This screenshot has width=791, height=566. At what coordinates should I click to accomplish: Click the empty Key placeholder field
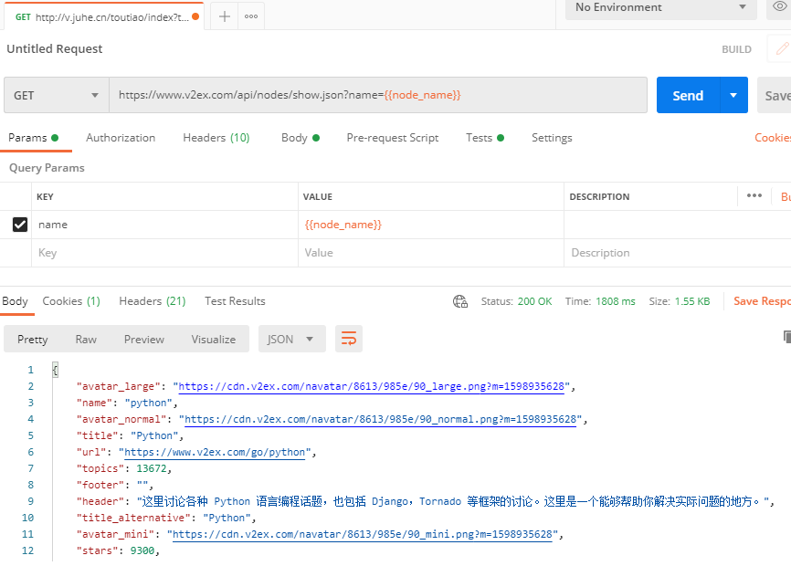click(164, 253)
